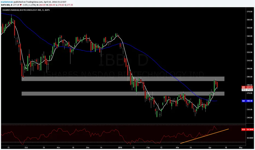This screenshot has width=255, height=150.
Task: Click the 18 date axis label
Action: (226, 148)
